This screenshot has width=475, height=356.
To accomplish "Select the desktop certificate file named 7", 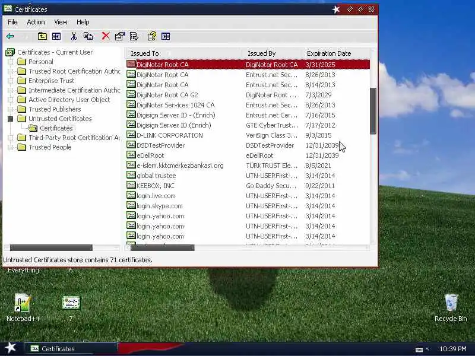I will point(71,303).
